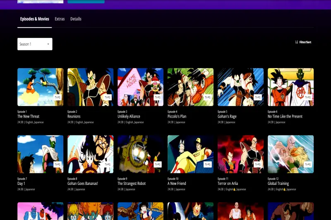Expand the Season 1 dropdown
331x220 pixels.
coord(35,44)
